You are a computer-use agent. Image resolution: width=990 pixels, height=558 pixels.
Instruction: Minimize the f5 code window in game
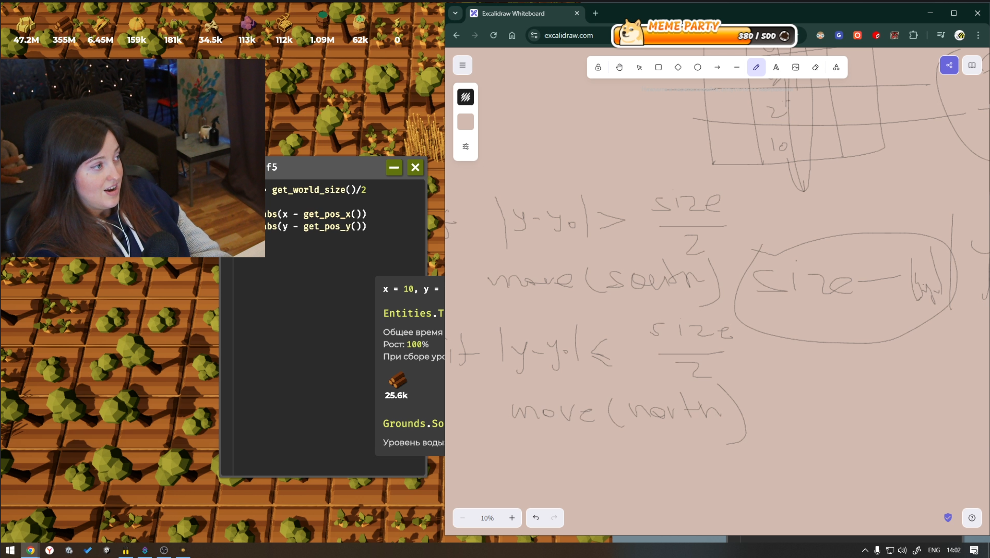tap(394, 168)
